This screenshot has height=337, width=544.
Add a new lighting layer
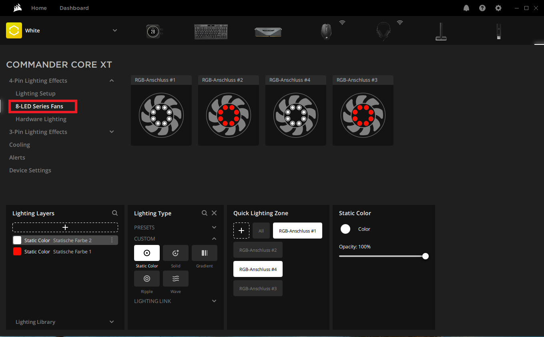[65, 227]
